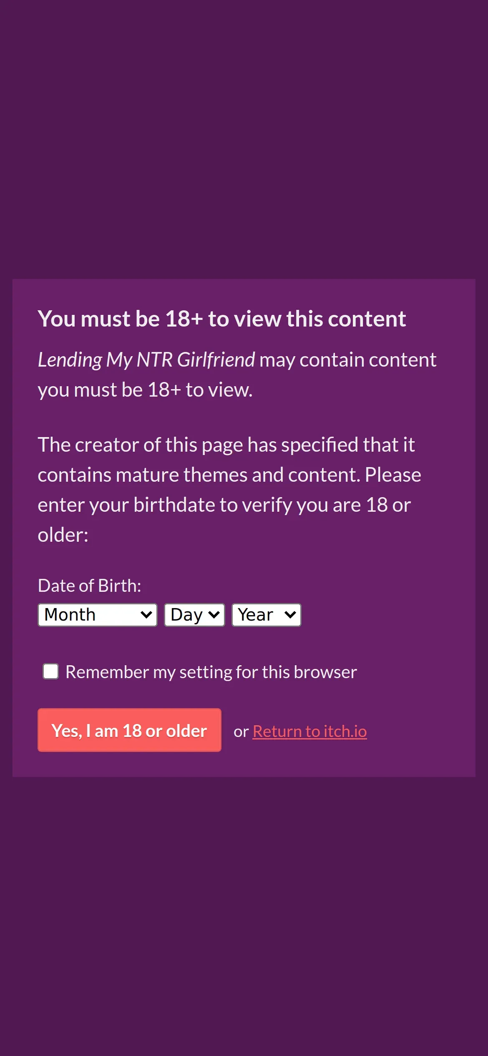Click the 'Year' text inside the selector
488x1056 pixels.
[255, 615]
